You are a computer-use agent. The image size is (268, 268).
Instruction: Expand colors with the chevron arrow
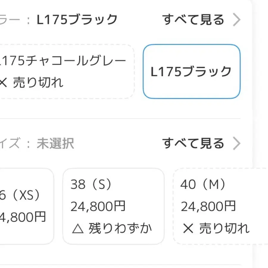click(236, 20)
